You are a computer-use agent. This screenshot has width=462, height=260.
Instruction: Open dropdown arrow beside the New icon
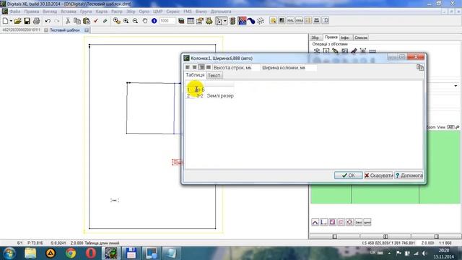(x=11, y=21)
